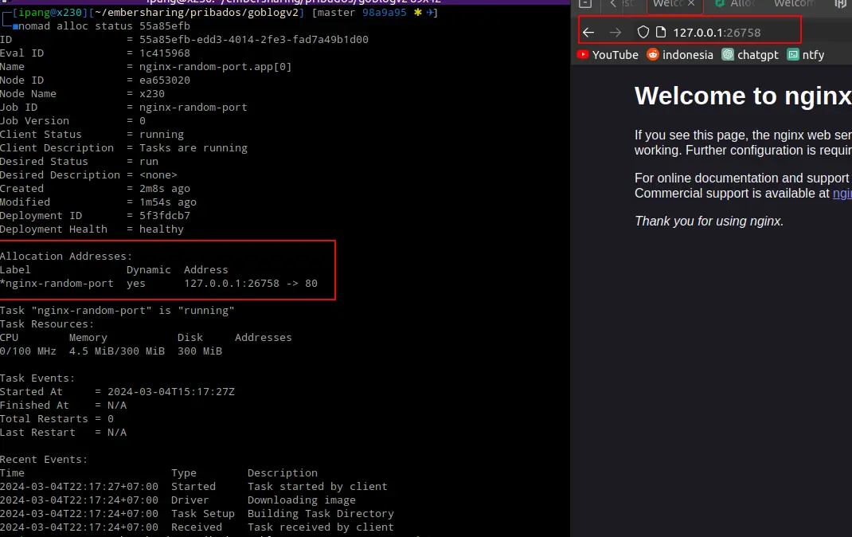Click address 127.0.0.1:26758 -> 80 in terminal
Image resolution: width=852 pixels, height=537 pixels.
point(251,283)
